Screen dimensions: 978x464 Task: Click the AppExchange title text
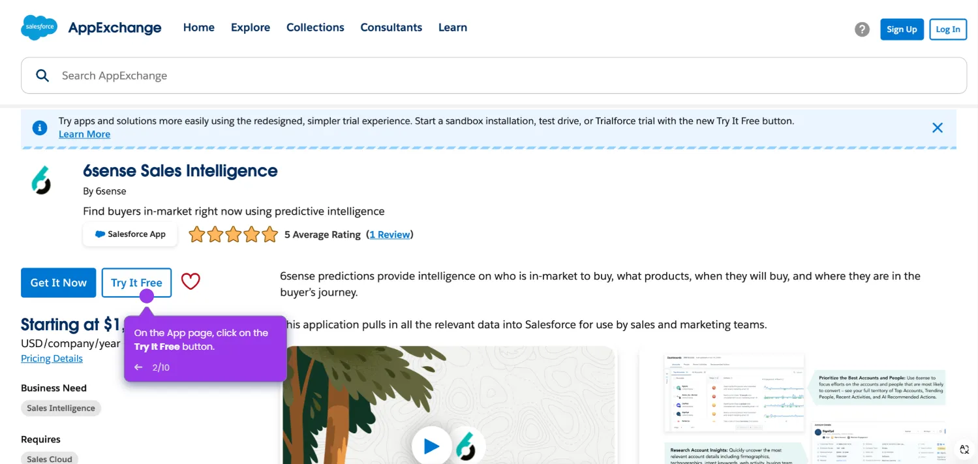coord(115,27)
